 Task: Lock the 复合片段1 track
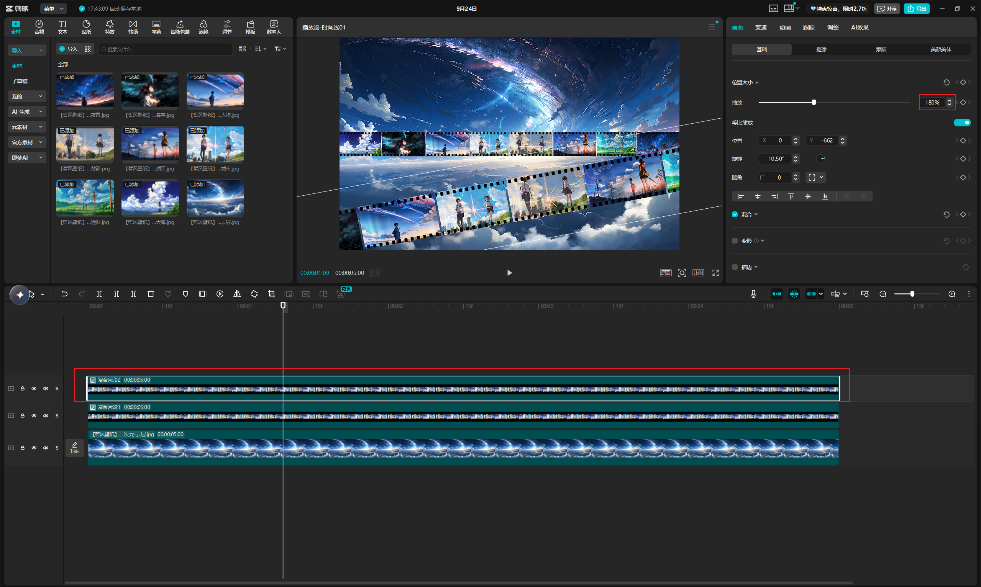click(23, 416)
